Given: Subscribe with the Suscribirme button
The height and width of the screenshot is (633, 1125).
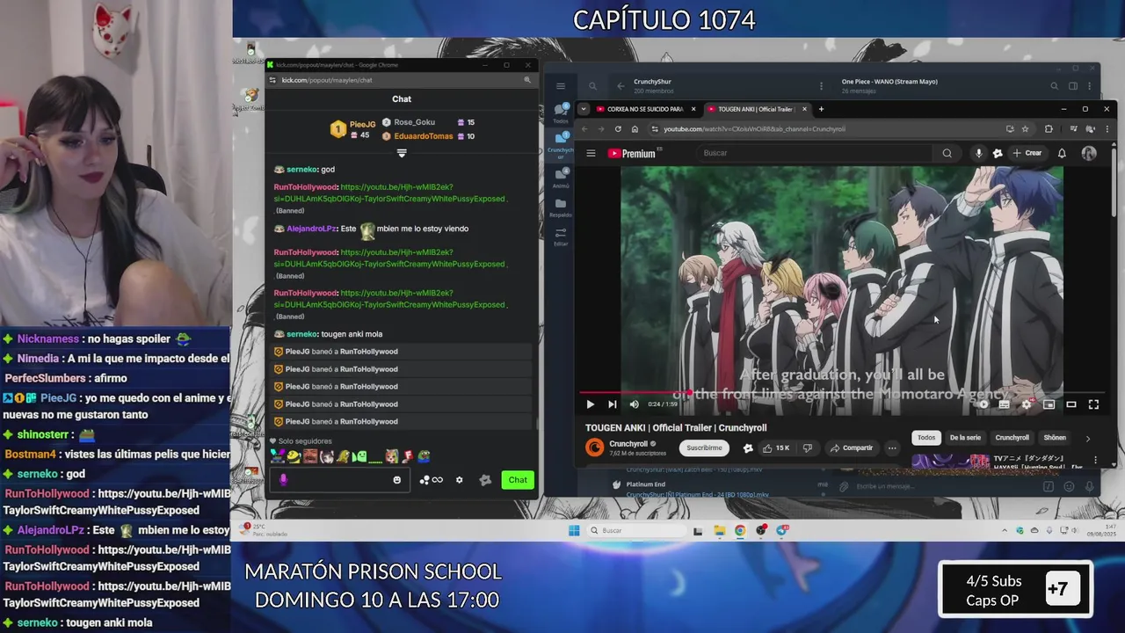Looking at the screenshot, I should tap(704, 447).
